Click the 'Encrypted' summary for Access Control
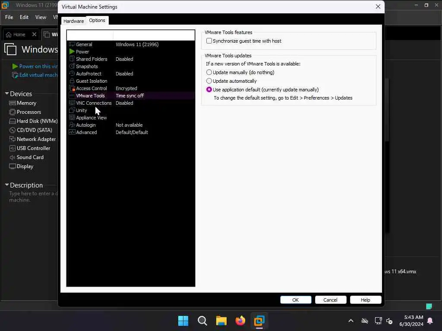The height and width of the screenshot is (331, 442). point(126,88)
